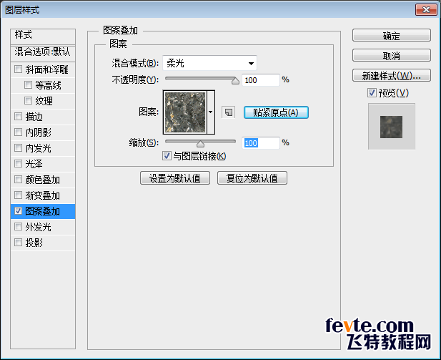Click the 复位为默认值 button
The image size is (441, 360).
click(252, 178)
